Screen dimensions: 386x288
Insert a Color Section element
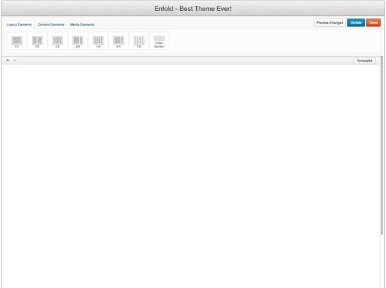point(159,41)
